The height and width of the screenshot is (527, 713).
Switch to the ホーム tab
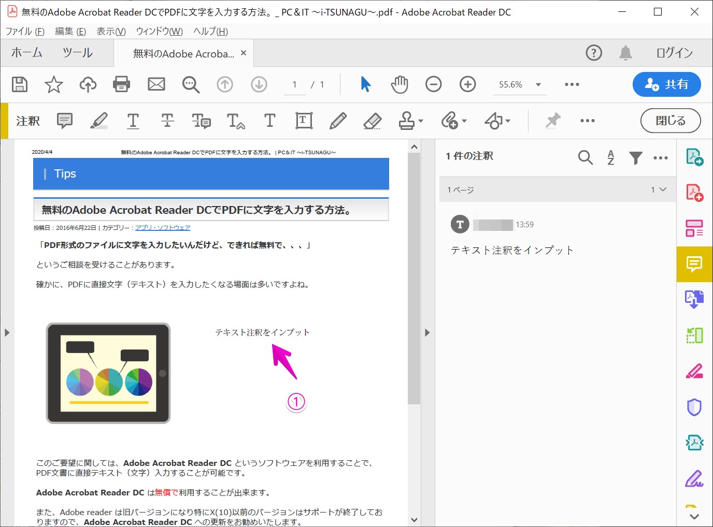(27, 53)
